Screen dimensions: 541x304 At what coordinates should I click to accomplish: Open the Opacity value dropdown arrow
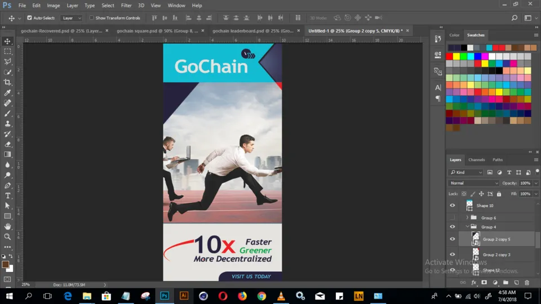point(536,184)
